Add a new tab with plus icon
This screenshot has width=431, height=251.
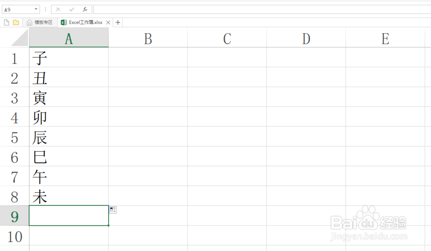118,22
